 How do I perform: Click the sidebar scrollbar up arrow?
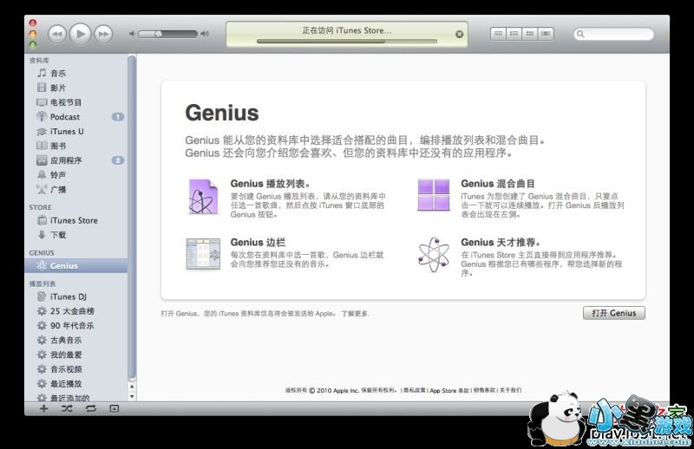click(x=132, y=387)
